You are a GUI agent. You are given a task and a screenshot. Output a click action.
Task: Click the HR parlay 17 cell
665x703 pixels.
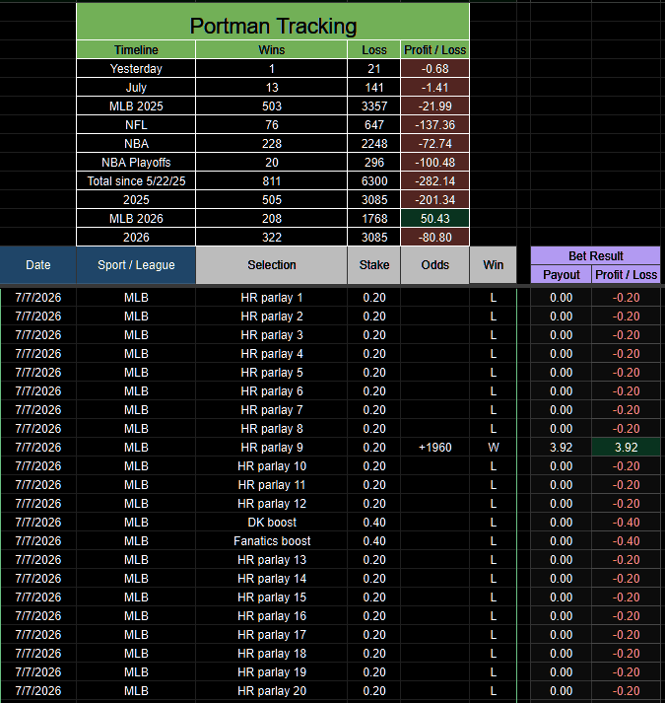[x=272, y=635]
